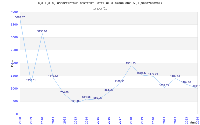The height and width of the screenshot is (125, 200).
Task: Click the x-axis year 2010
Action: 42,120
